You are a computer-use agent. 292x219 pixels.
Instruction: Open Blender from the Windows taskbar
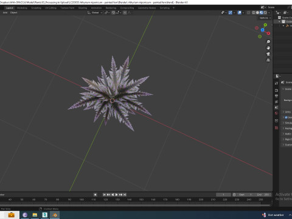pos(55,215)
